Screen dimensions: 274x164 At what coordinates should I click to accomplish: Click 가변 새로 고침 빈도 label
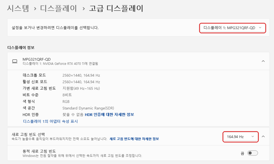coord(39,88)
